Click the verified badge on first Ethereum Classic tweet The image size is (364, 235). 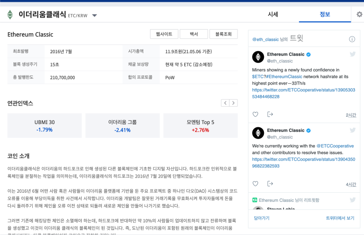pos(308,55)
